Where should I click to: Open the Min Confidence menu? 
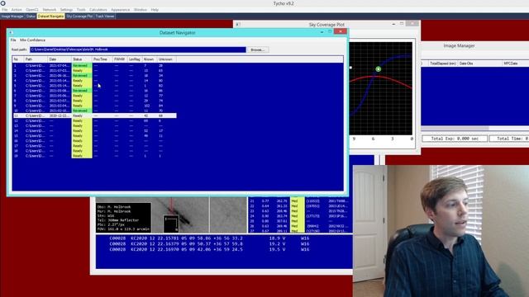pos(32,40)
